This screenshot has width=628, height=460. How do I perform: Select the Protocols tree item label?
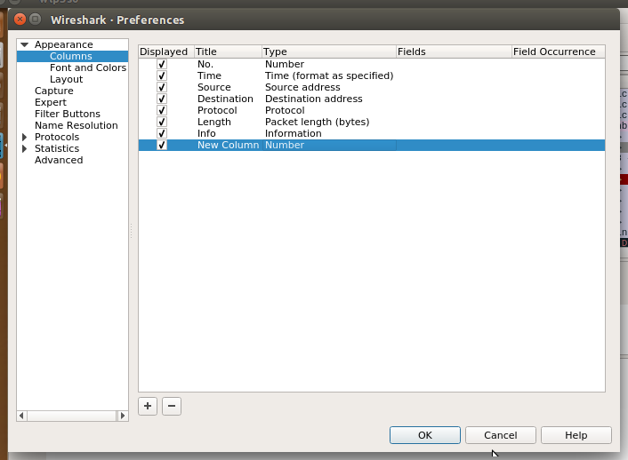point(57,137)
